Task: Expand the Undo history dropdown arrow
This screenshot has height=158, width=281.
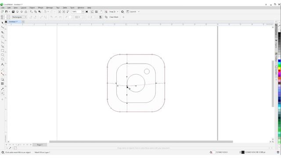Action: (x=48, y=12)
